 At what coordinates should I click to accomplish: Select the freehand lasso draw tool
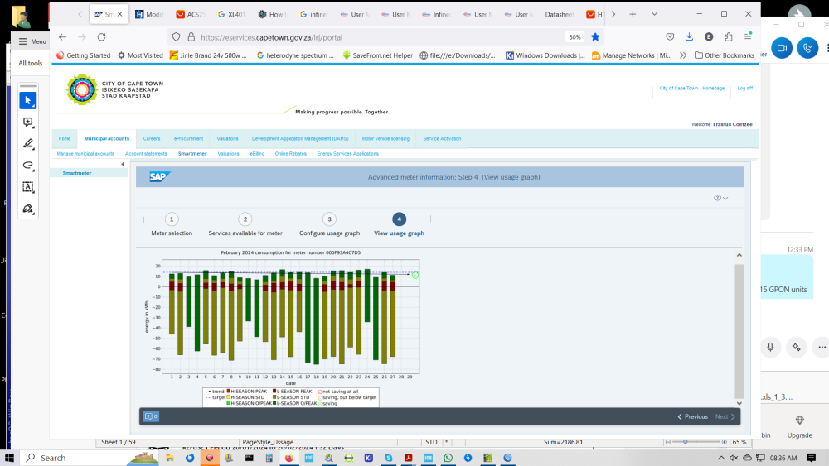[x=28, y=166]
